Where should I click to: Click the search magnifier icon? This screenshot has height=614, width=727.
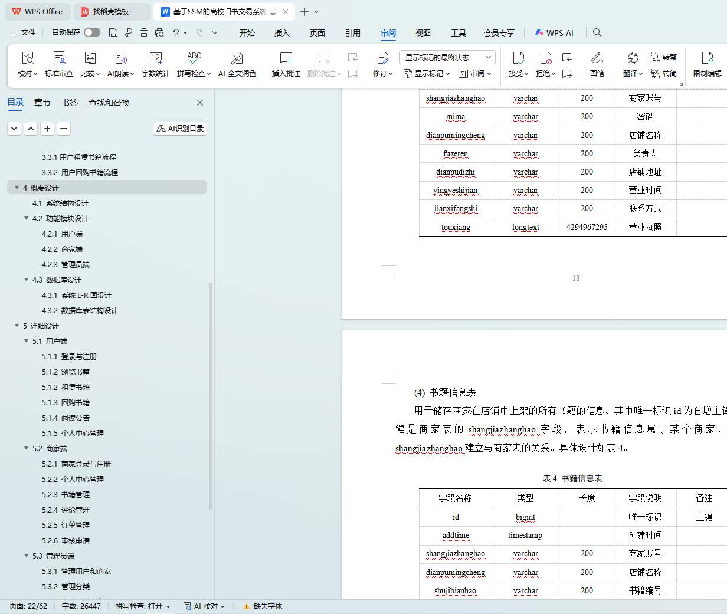coord(597,32)
